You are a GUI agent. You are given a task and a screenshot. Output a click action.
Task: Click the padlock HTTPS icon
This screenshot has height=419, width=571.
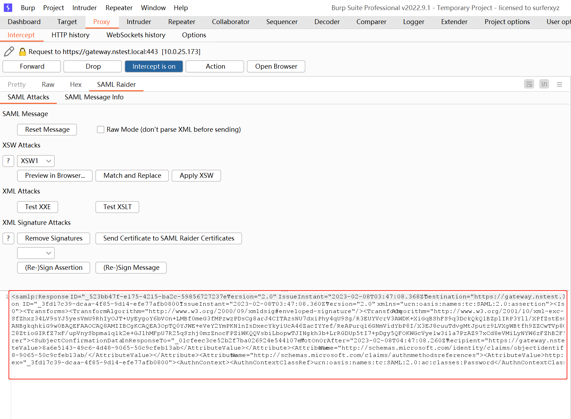tap(22, 52)
